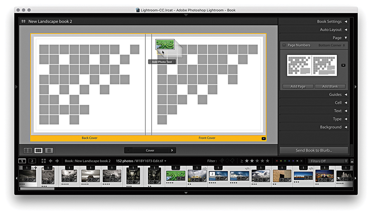Screen dimensions: 372x215
Task: Click the Add Photo Text button
Action: click(162, 62)
